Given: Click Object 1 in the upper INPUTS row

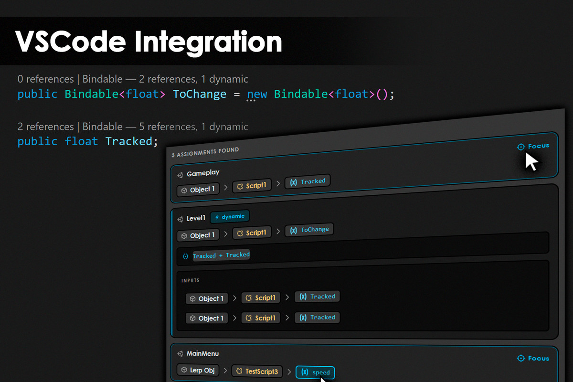Looking at the screenshot, I should [x=207, y=298].
